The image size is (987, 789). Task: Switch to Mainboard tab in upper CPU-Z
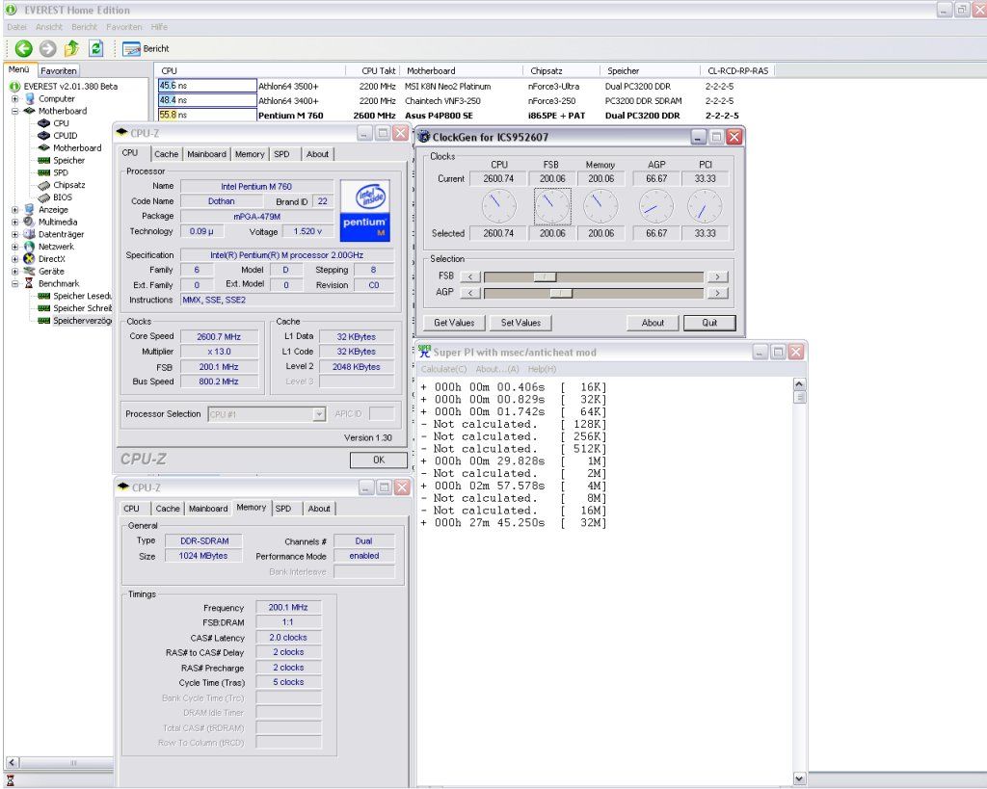pyautogui.click(x=206, y=154)
